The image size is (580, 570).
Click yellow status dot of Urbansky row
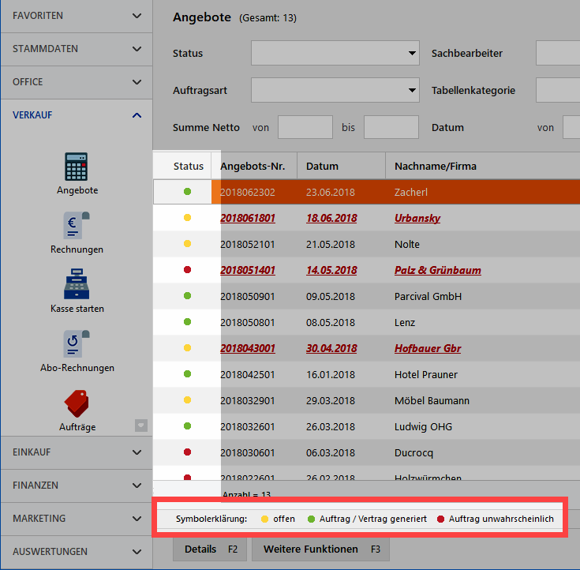click(x=188, y=218)
